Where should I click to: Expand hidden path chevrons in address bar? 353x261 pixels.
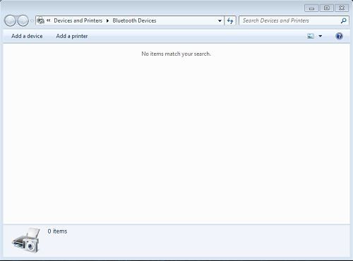49,20
